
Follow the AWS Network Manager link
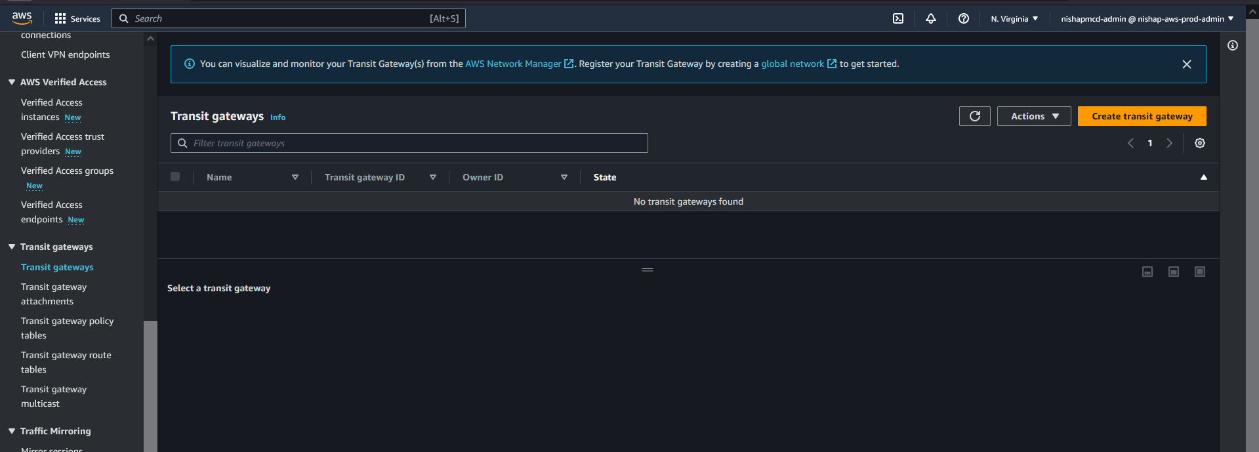(512, 64)
